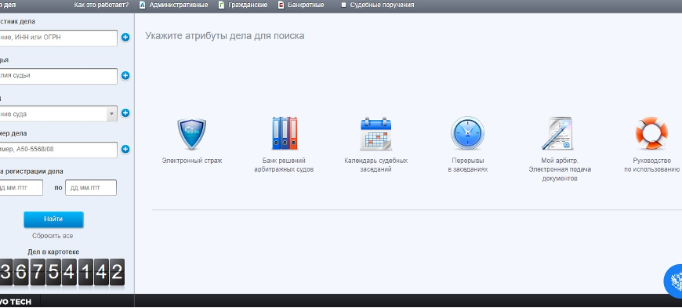Click the Гражданские filter icon

coord(221,5)
